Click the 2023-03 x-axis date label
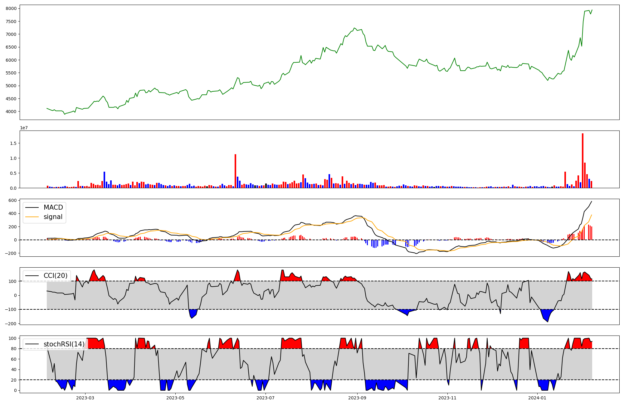This screenshot has width=624, height=405. pos(85,398)
